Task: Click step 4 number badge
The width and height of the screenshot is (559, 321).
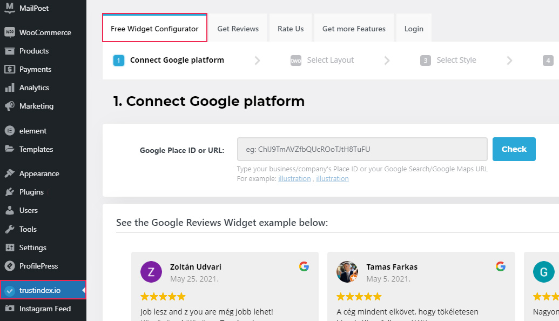Action: click(548, 61)
